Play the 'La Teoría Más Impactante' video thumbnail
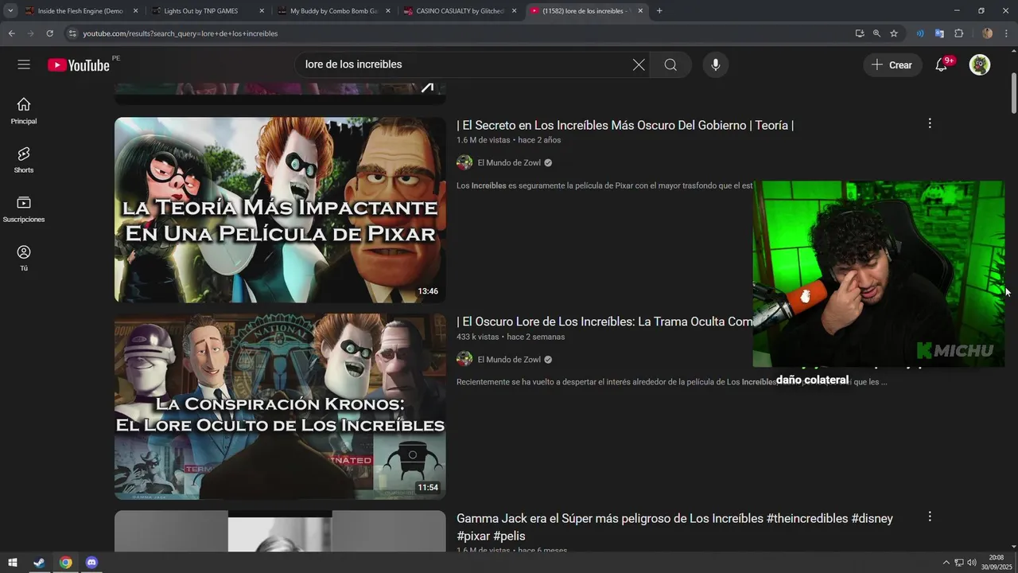Image resolution: width=1018 pixels, height=573 pixels. tap(280, 210)
